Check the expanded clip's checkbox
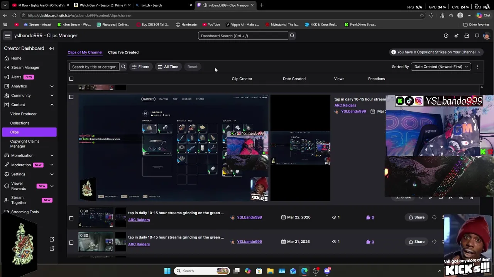Image resolution: width=494 pixels, height=277 pixels. [x=71, y=97]
